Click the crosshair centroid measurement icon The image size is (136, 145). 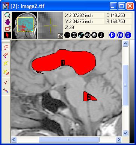point(67,35)
